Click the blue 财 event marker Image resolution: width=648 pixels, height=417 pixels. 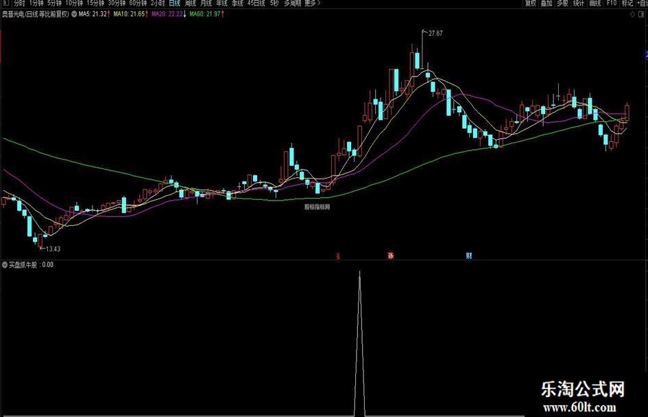coord(468,255)
